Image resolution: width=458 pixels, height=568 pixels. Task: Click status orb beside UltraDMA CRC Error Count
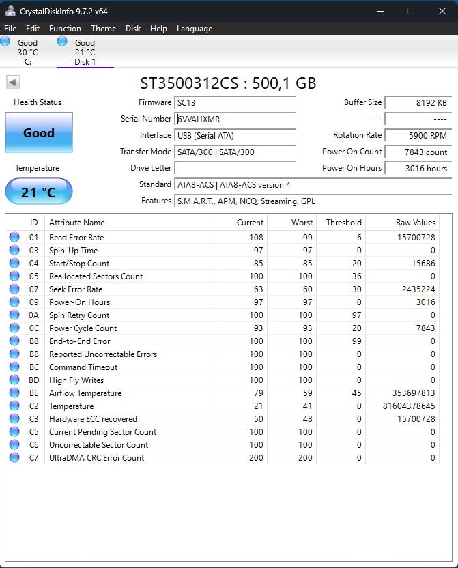pyautogui.click(x=14, y=458)
